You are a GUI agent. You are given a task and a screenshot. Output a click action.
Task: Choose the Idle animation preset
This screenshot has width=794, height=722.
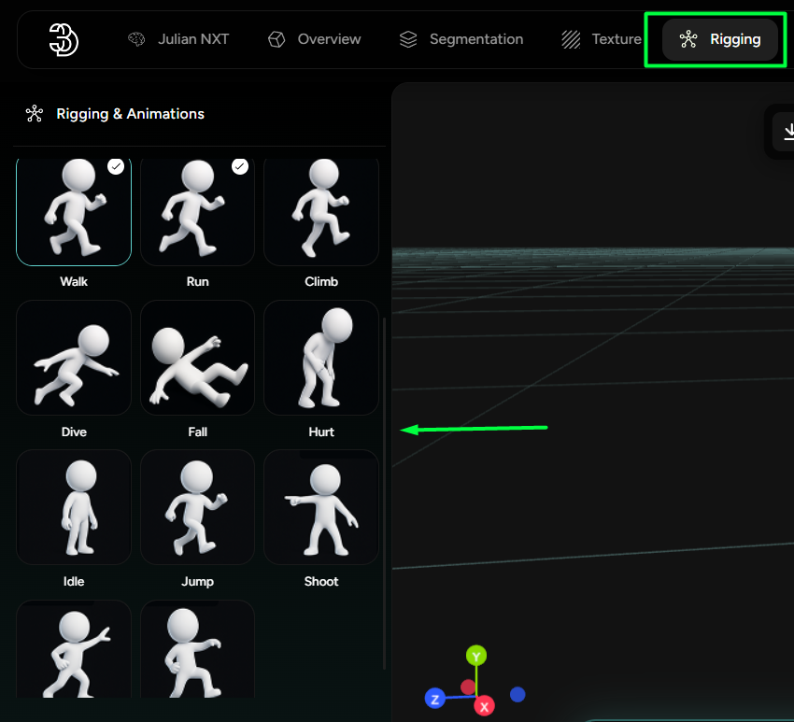(74, 507)
